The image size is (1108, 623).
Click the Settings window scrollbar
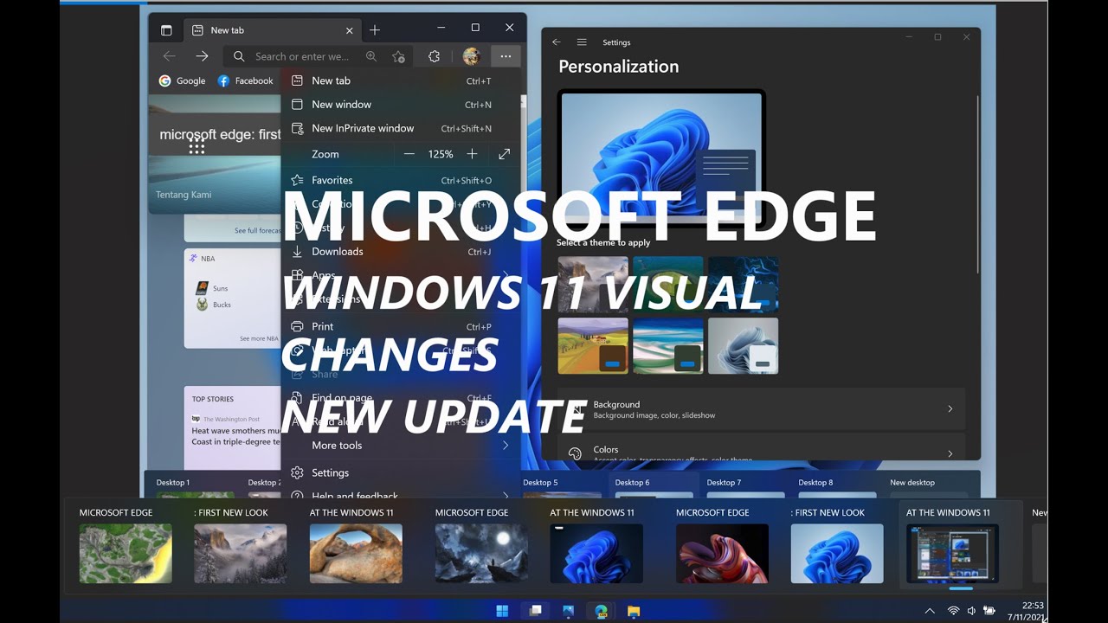click(977, 186)
